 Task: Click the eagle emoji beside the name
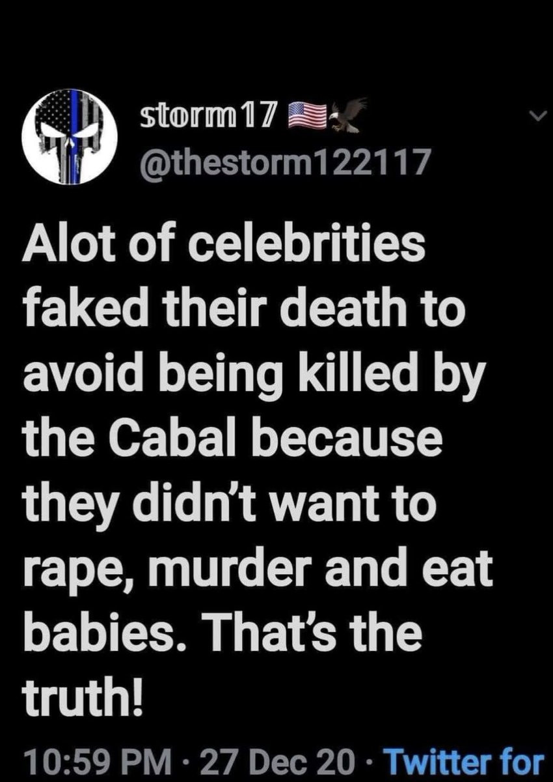point(347,116)
